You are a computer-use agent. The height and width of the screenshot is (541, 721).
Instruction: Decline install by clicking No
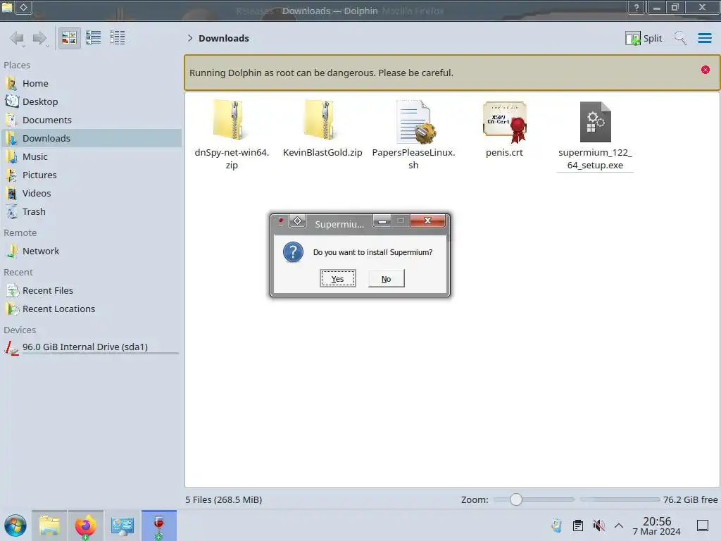387,279
